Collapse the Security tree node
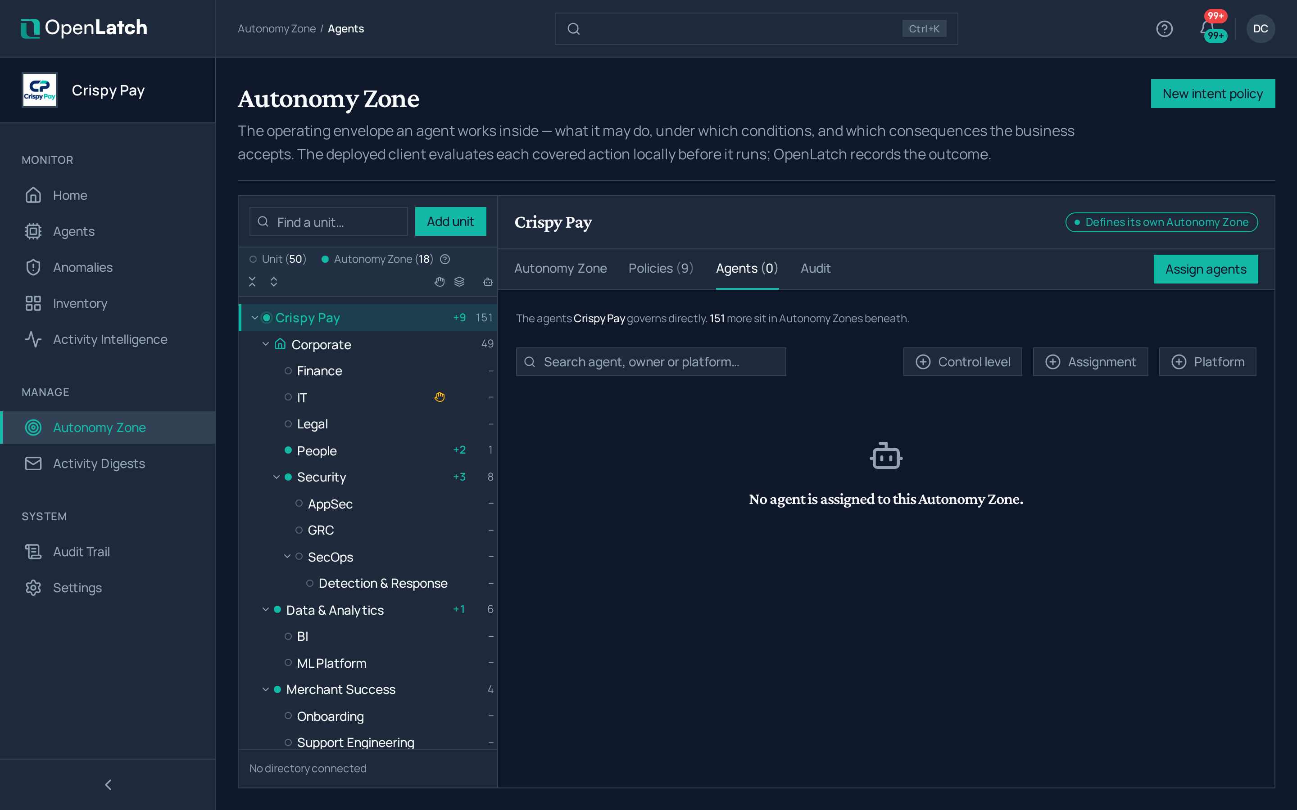Image resolution: width=1297 pixels, height=810 pixels. click(277, 477)
